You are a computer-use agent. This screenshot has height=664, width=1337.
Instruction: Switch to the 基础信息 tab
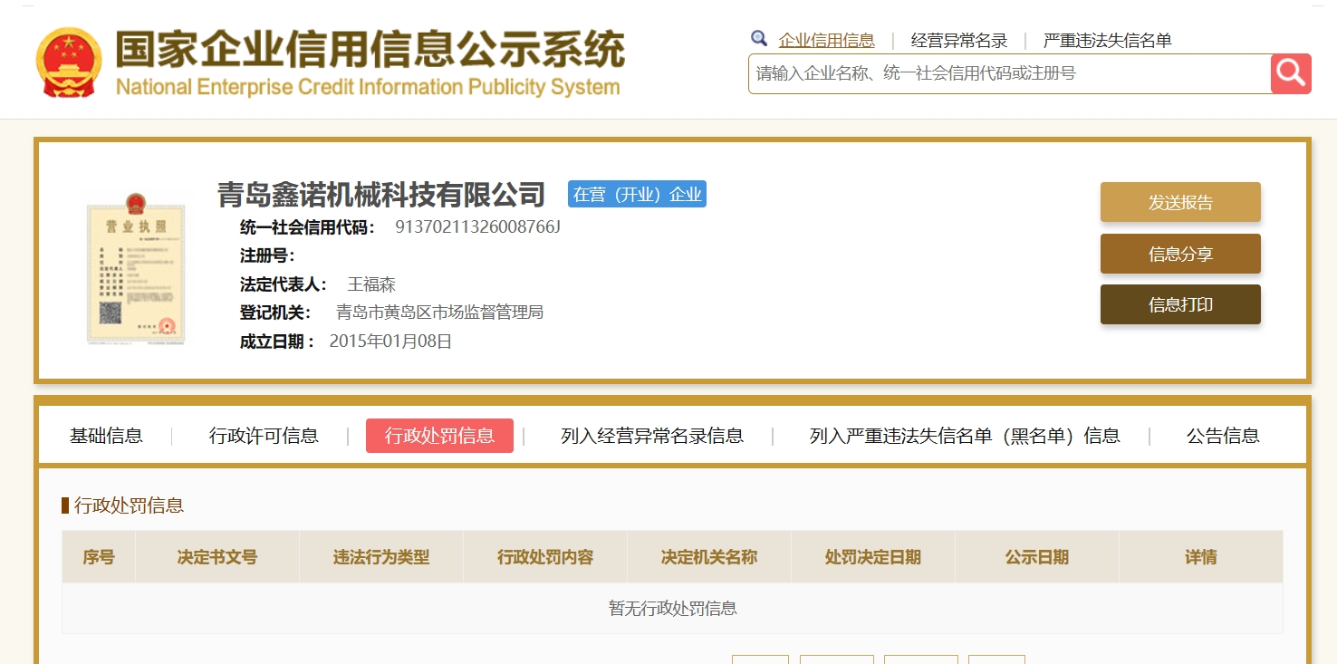[x=106, y=436]
